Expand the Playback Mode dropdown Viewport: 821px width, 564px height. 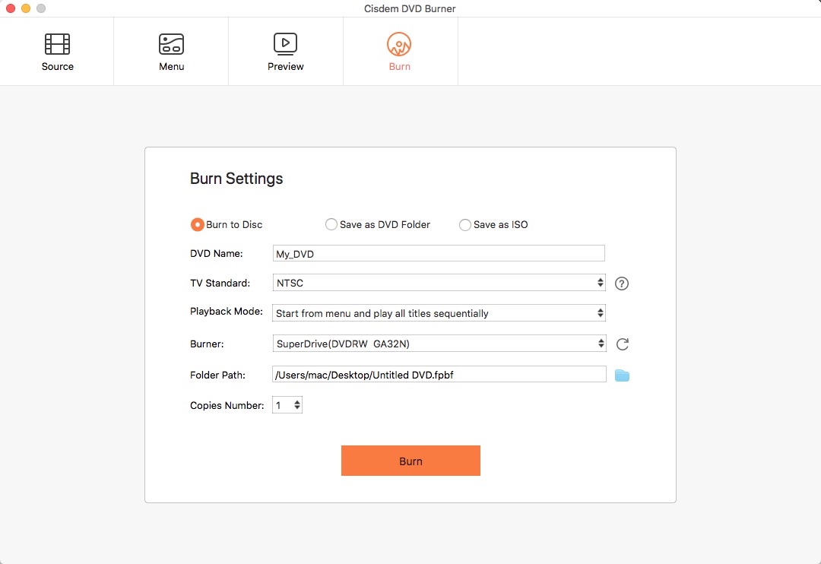[439, 313]
